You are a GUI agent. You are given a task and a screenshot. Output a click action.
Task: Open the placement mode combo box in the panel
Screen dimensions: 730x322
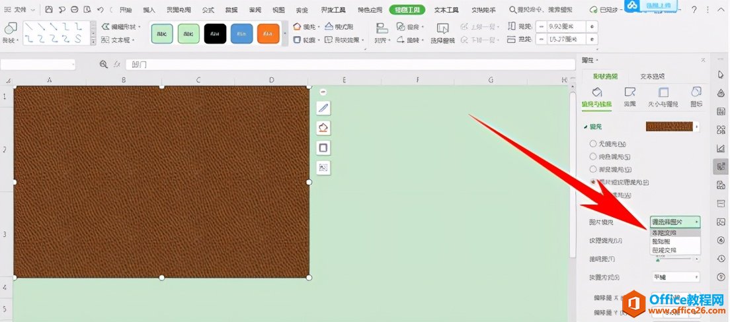675,277
